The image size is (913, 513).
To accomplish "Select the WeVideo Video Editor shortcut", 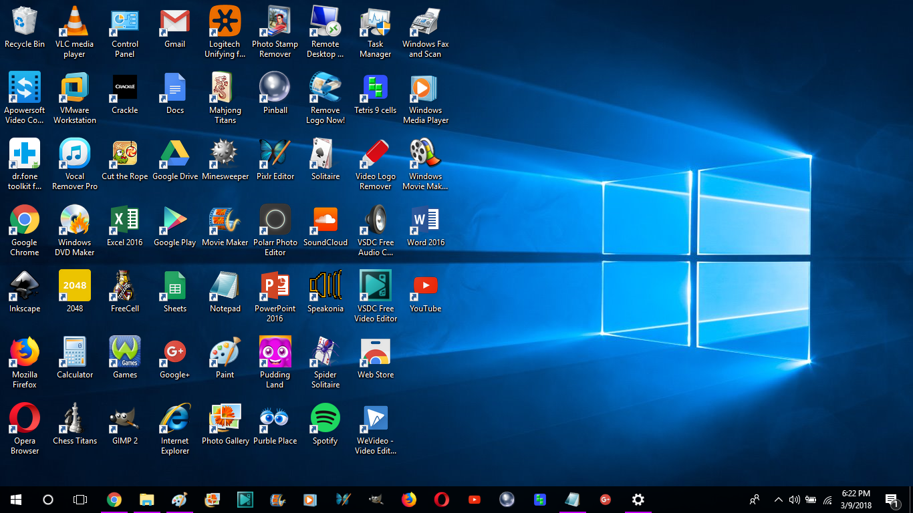I will click(376, 419).
